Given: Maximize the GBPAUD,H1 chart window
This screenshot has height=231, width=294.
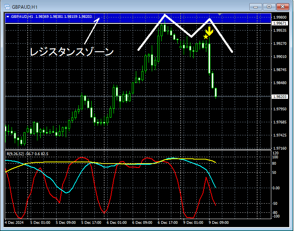Looking at the screenshot, I should coord(269,7).
